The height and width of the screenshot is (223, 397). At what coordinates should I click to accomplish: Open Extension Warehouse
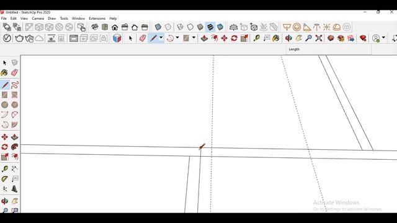341,38
